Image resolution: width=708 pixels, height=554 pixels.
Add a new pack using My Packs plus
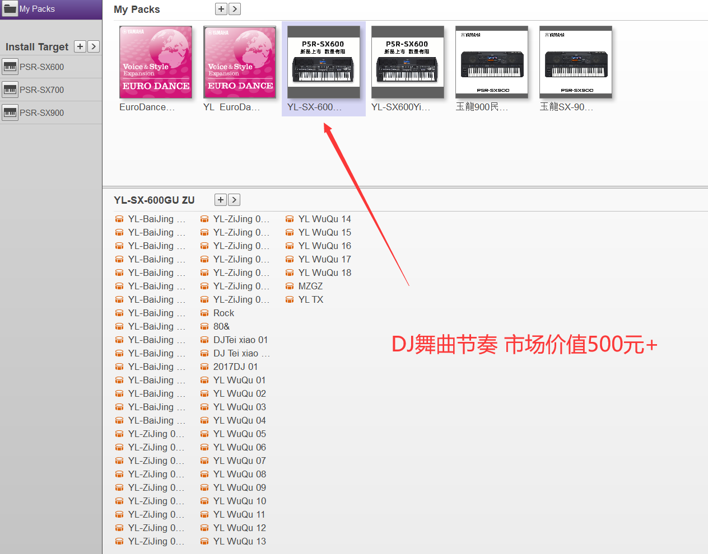pyautogui.click(x=221, y=9)
